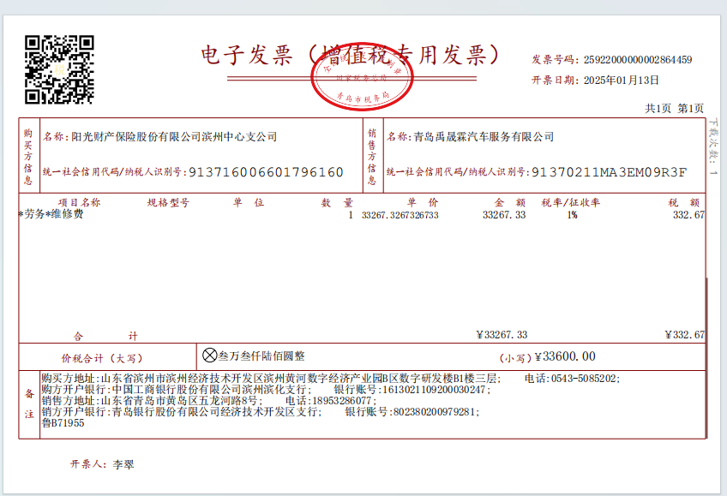Click the total tax ¥332.67 in the 合计 row
The width and height of the screenshot is (727, 496).
(684, 334)
